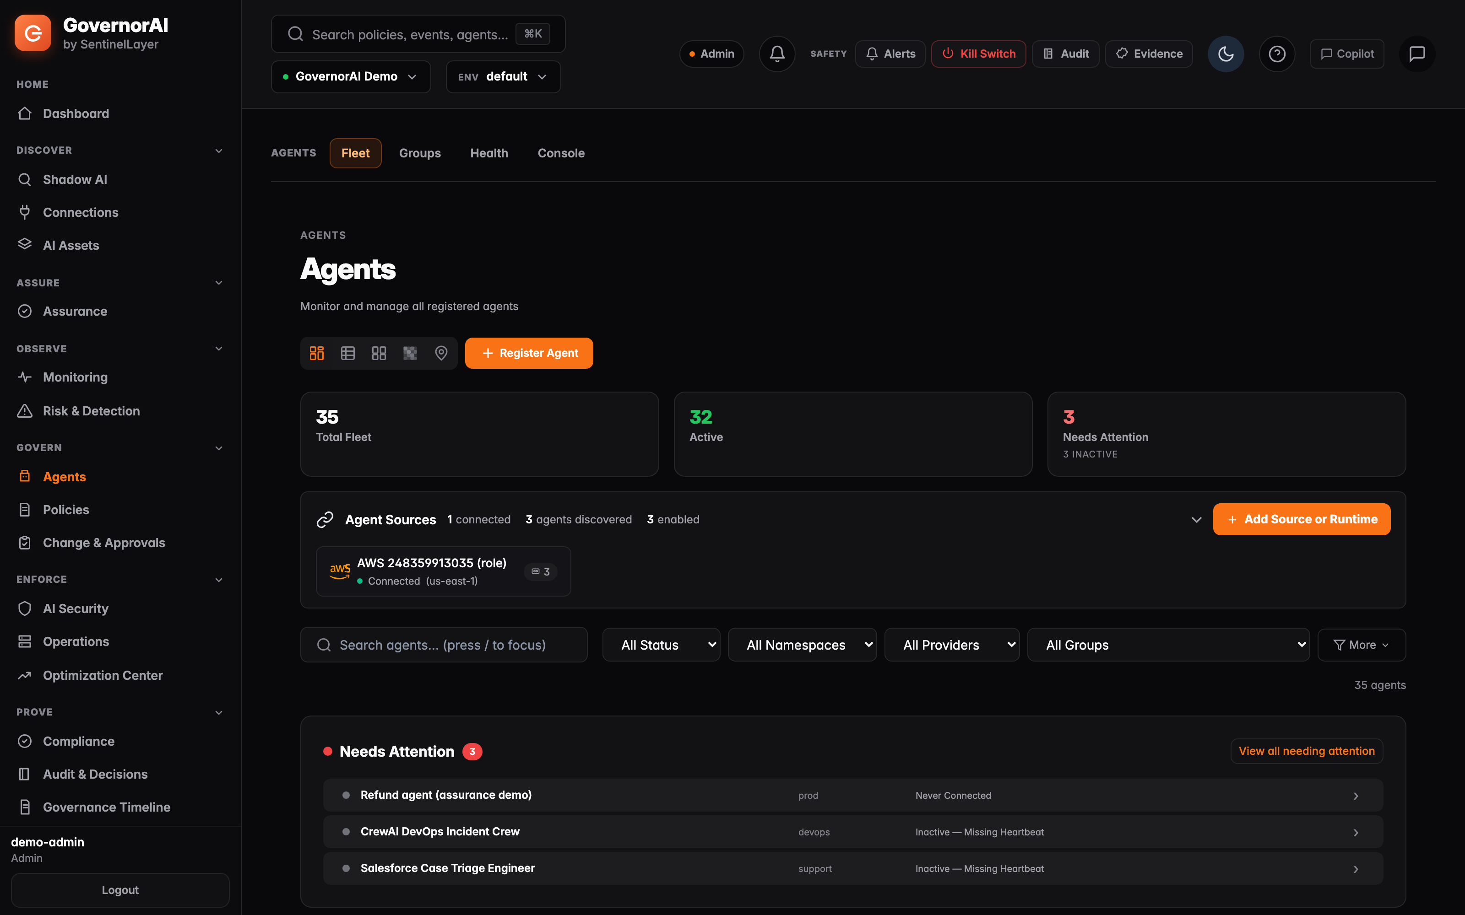The height and width of the screenshot is (915, 1465).
Task: Open the All Status filter dropdown
Action: [x=661, y=645]
